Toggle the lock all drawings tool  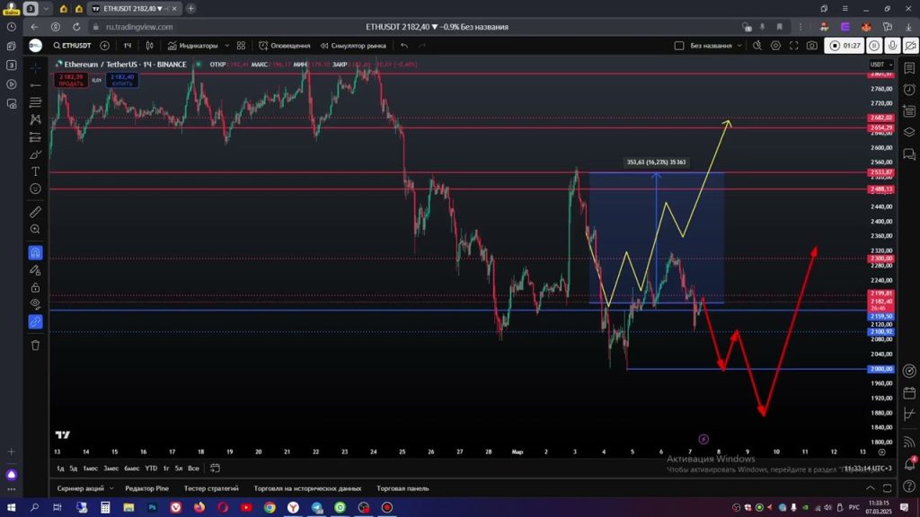tap(36, 288)
